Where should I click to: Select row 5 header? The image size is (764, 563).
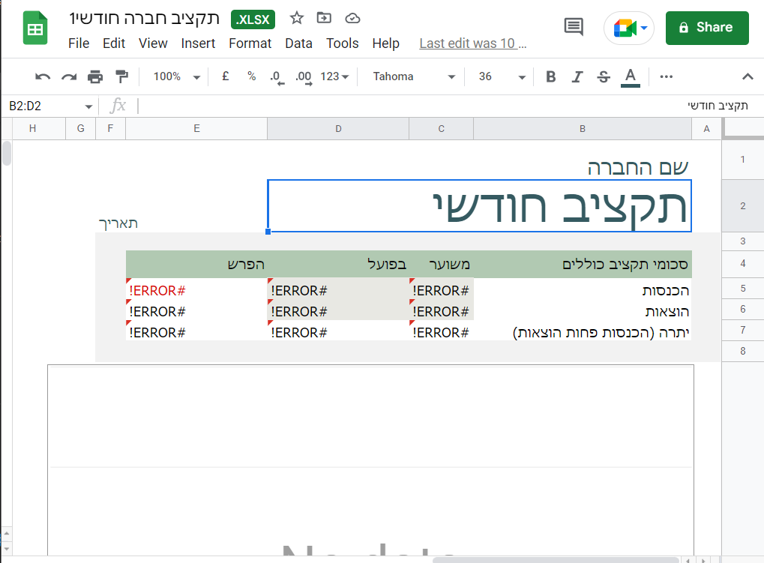742,289
